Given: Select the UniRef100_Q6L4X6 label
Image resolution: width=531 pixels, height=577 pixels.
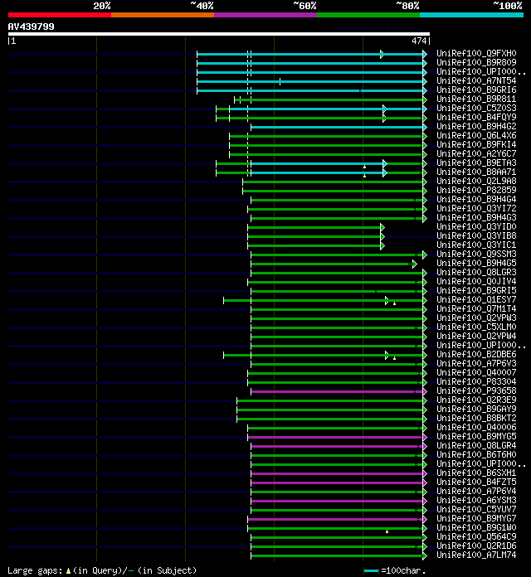Looking at the screenshot, I should coord(476,135).
